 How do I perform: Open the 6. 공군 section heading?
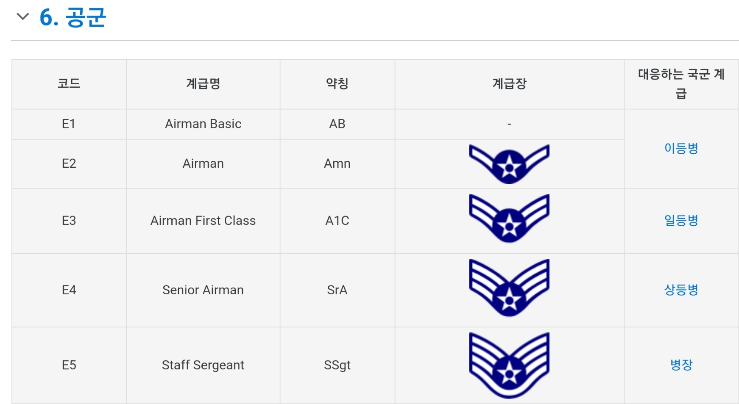coord(73,17)
